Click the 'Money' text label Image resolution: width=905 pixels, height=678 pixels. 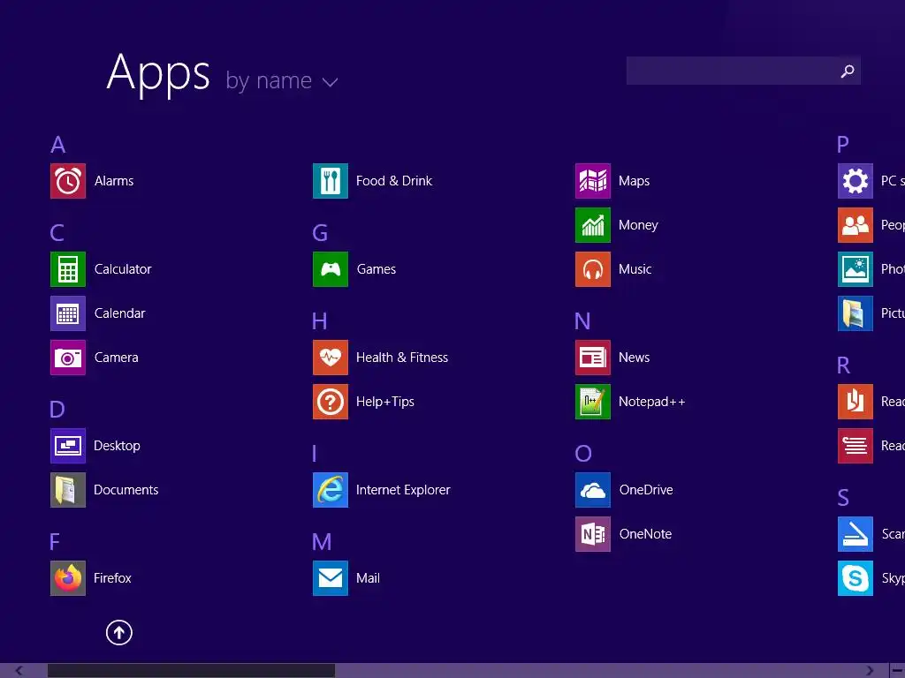[x=638, y=225]
